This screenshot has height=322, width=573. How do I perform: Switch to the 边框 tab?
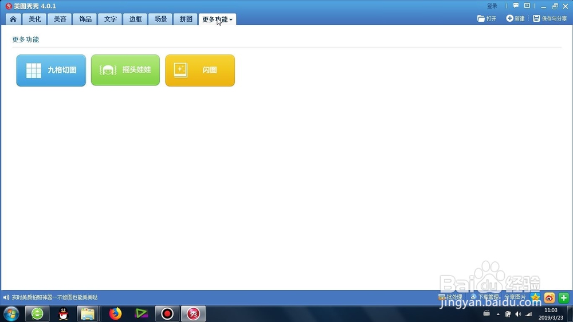point(135,19)
